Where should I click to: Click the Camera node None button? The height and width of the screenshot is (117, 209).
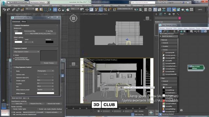click(45, 74)
